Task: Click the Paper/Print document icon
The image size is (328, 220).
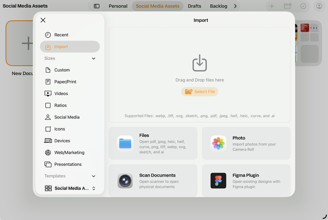Action: point(48,82)
